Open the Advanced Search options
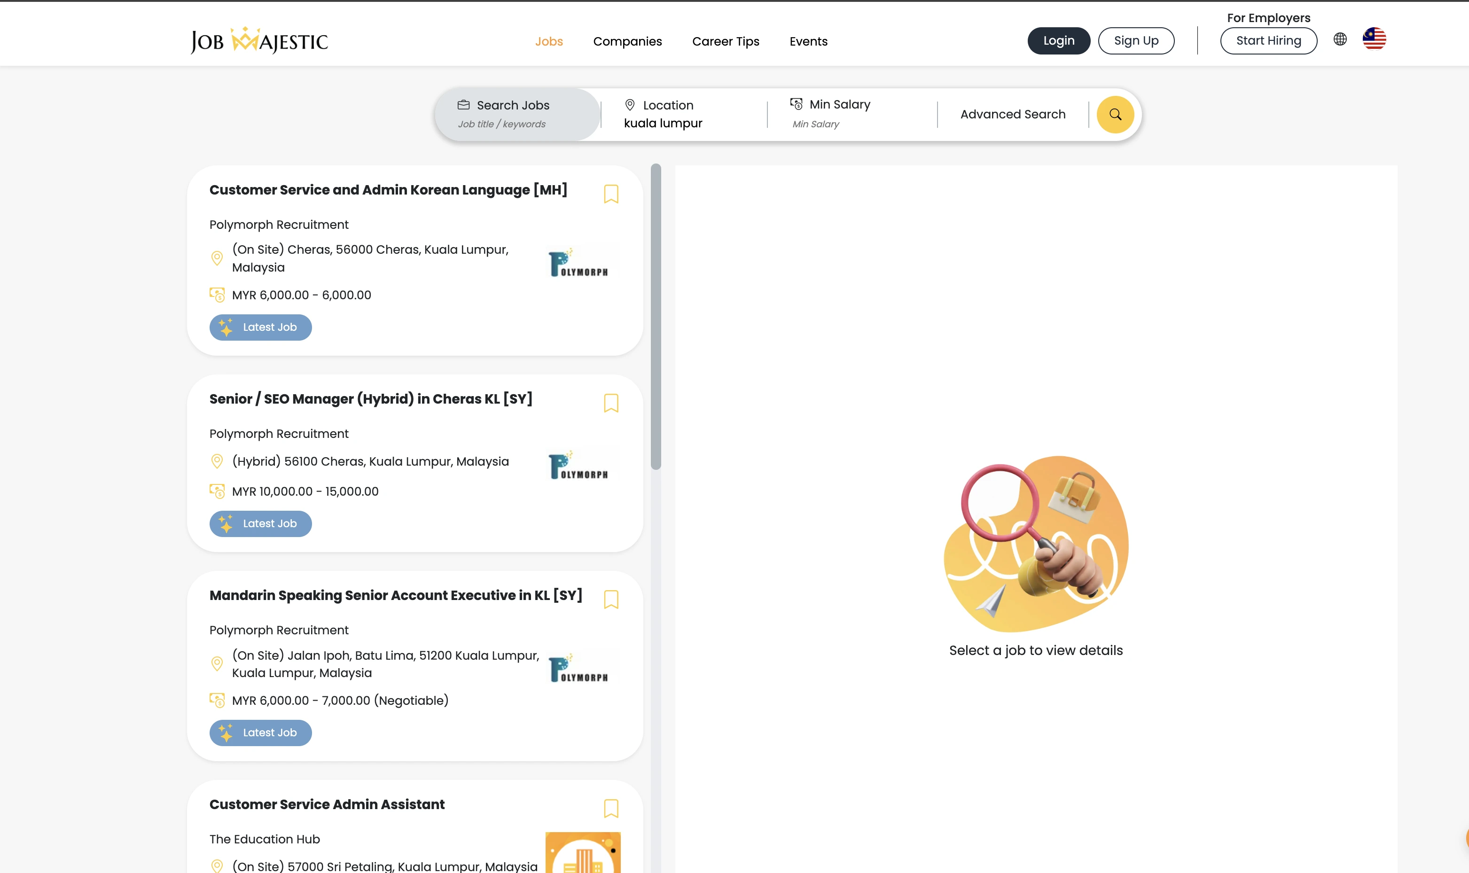The image size is (1469, 873). [1013, 114]
